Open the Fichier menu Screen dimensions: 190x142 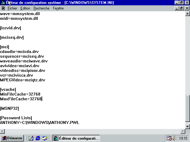[x=12, y=8]
